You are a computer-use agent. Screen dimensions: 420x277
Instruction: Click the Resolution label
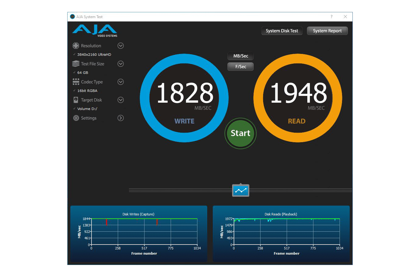(91, 46)
